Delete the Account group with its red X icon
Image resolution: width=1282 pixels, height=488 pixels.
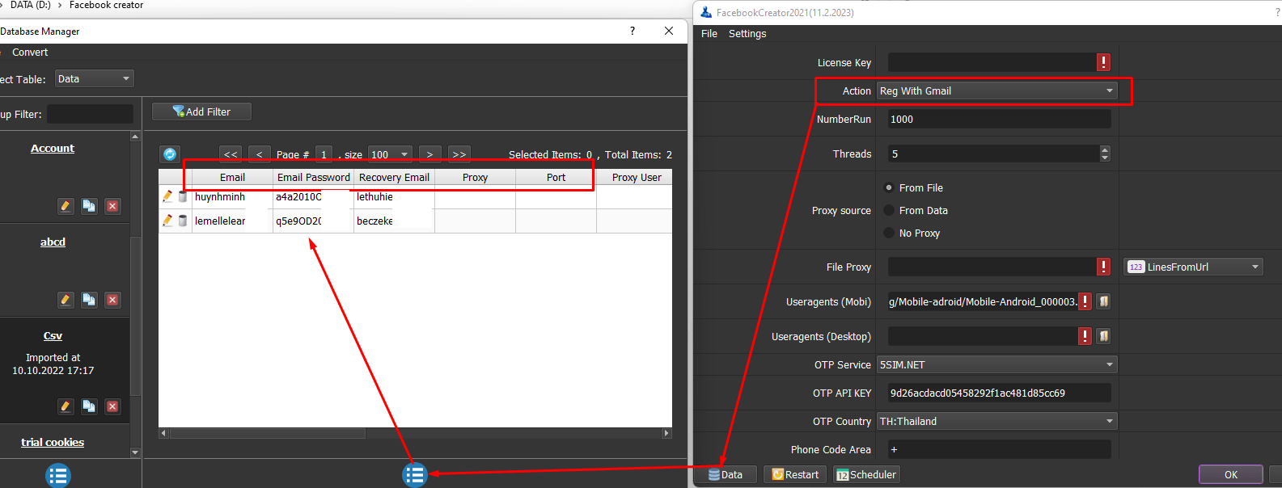[x=112, y=206]
